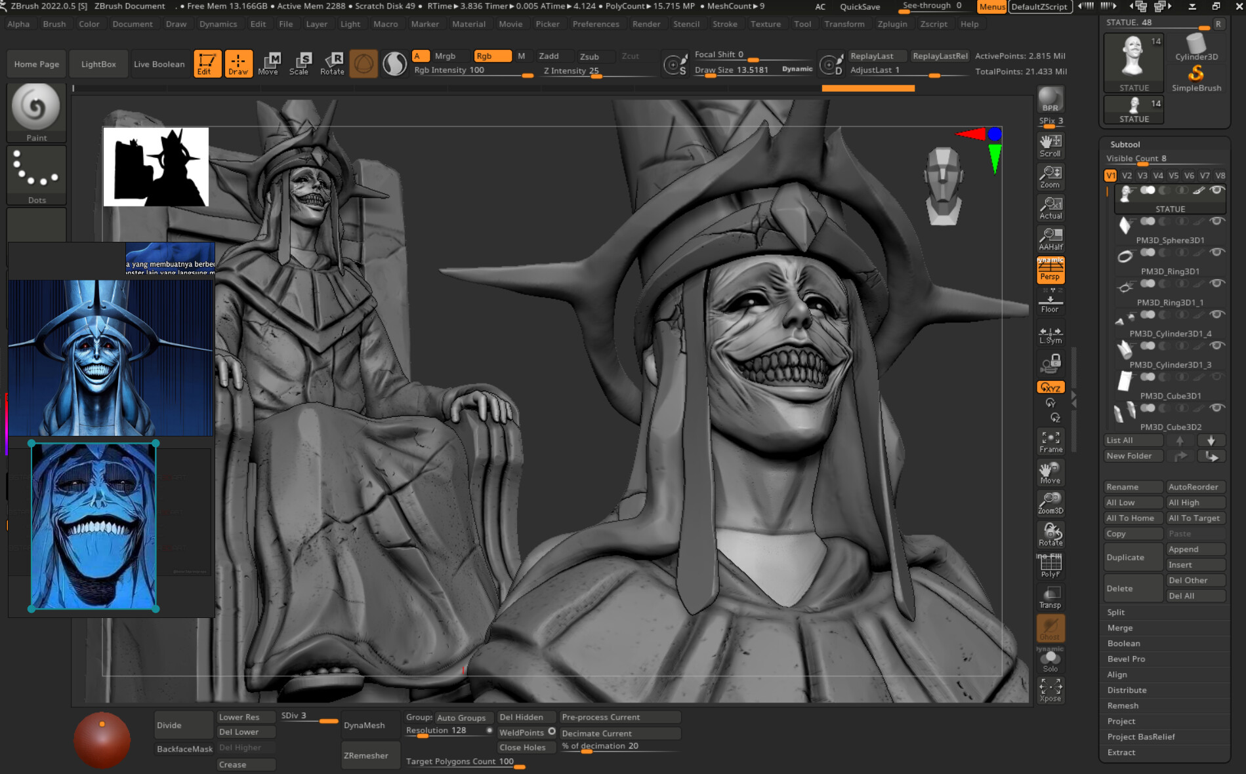Select the Scale tool
This screenshot has height=774, width=1246.
[301, 64]
